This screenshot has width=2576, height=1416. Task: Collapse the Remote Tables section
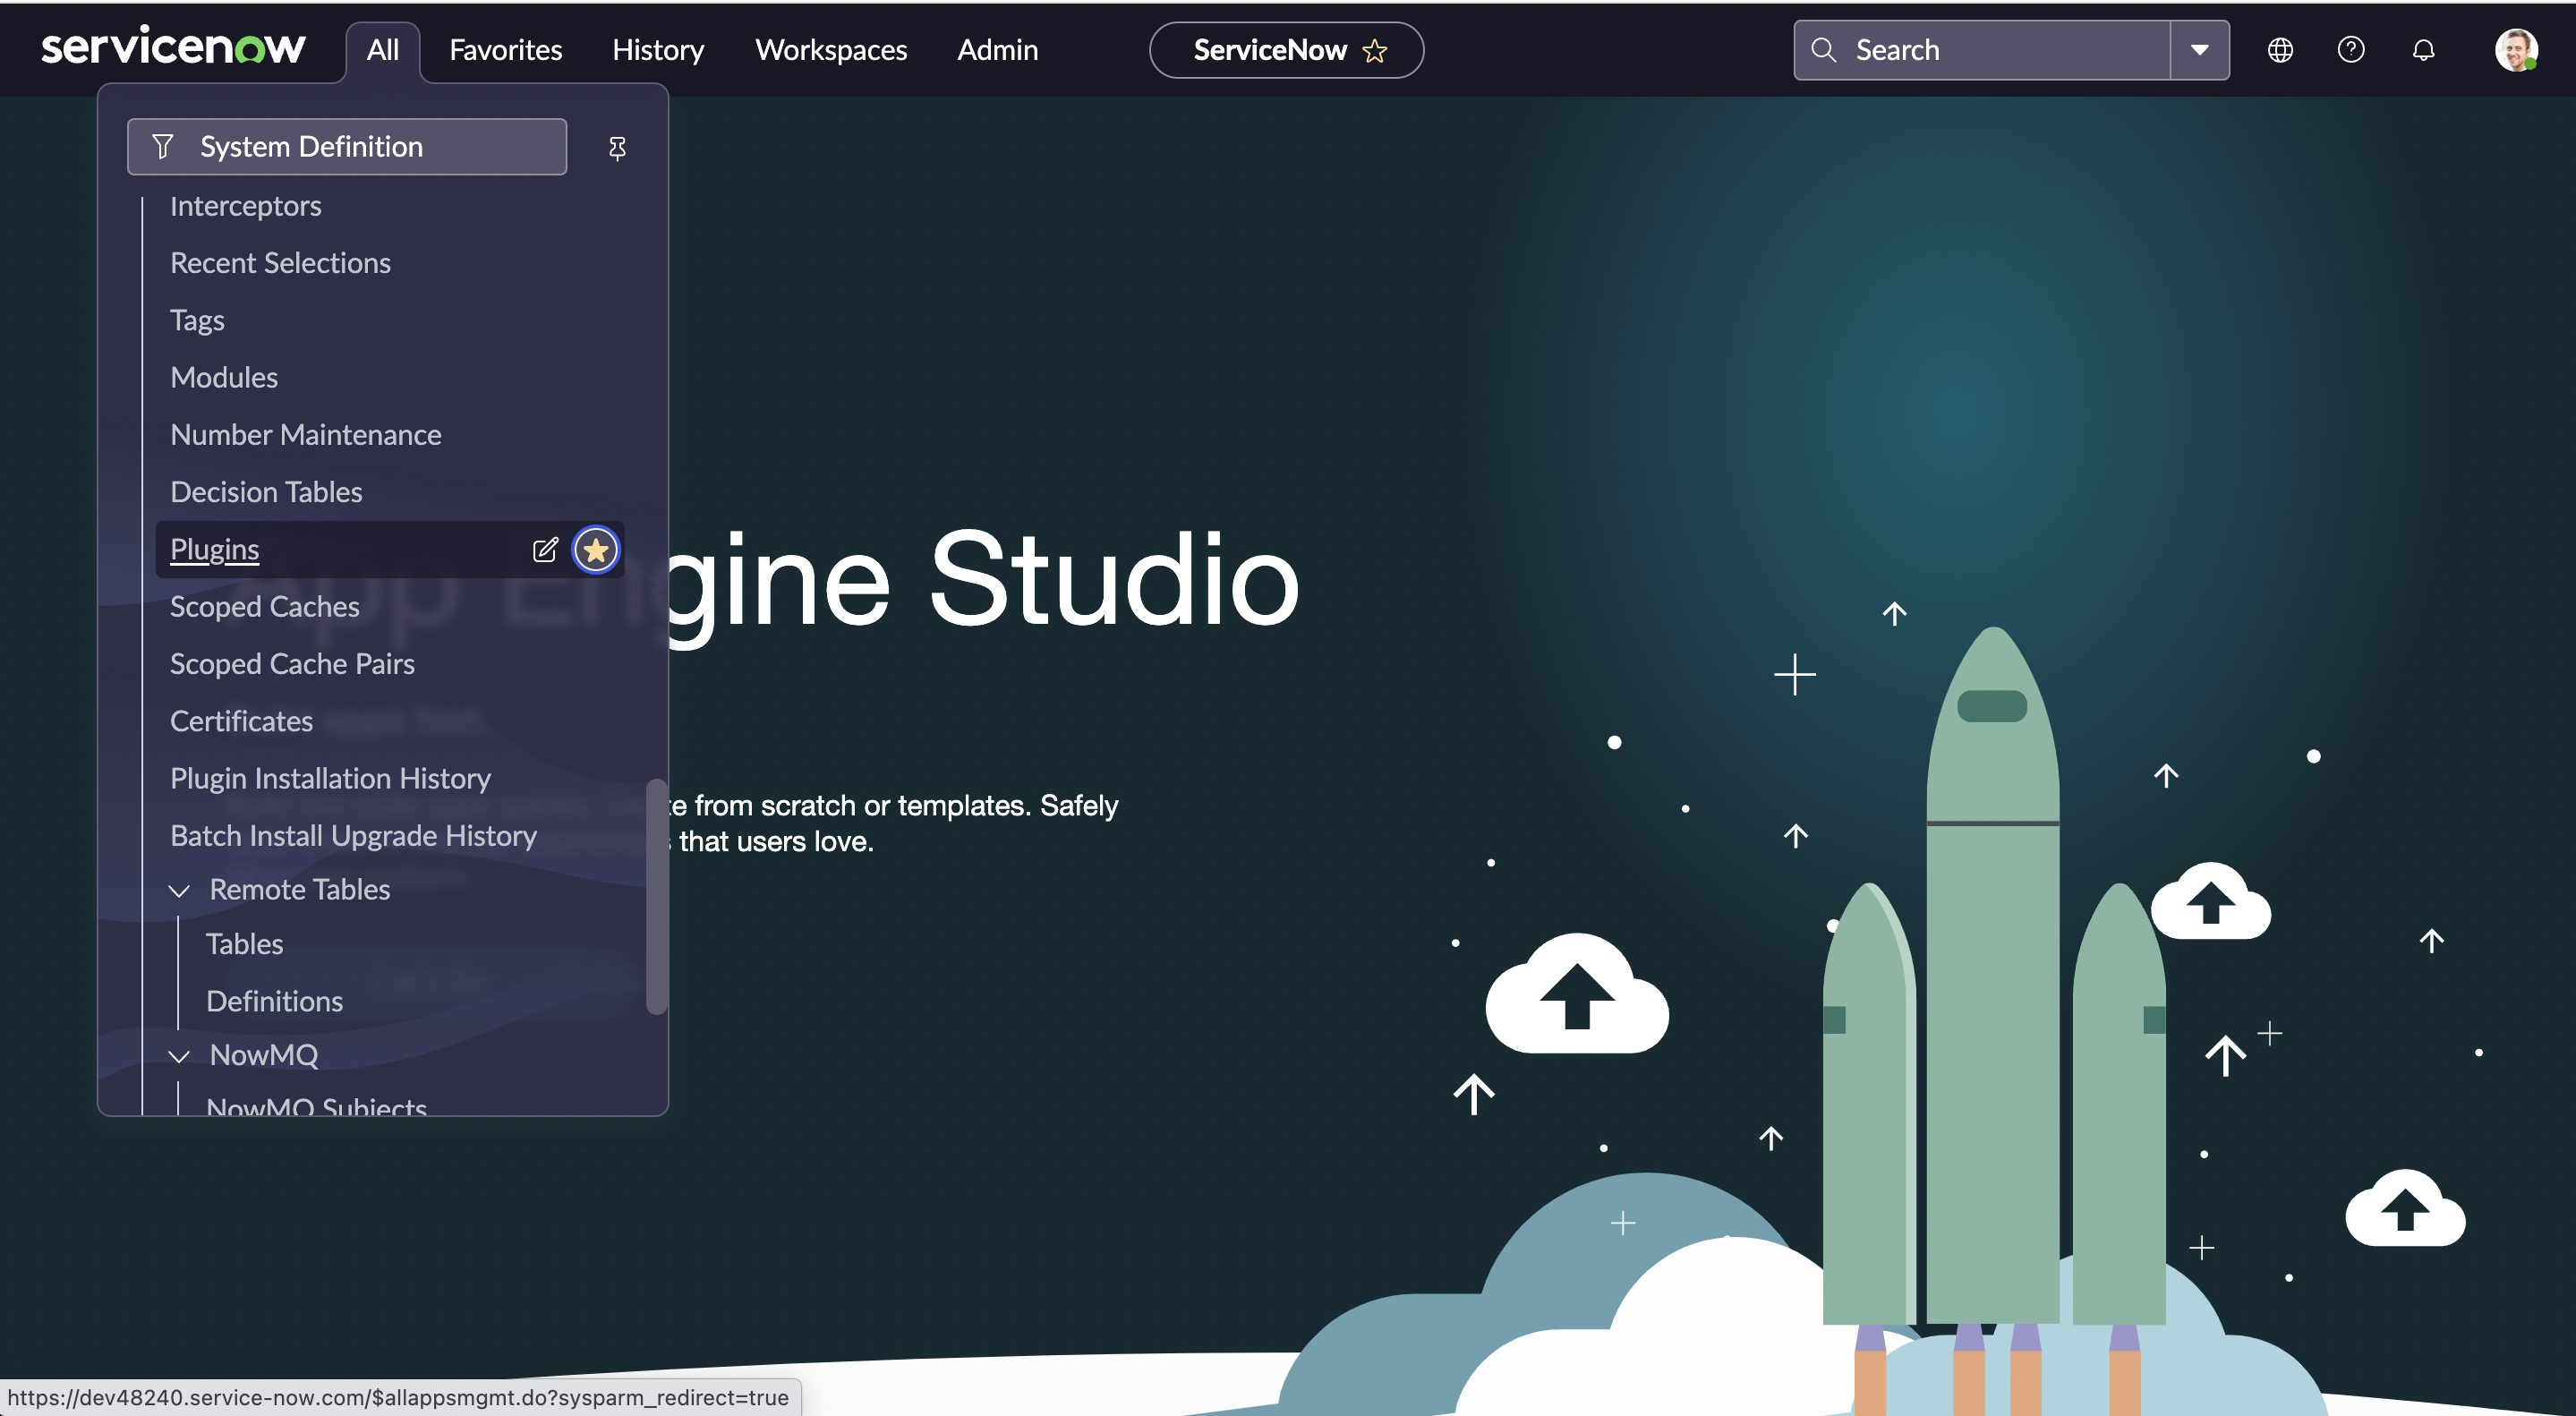click(179, 890)
